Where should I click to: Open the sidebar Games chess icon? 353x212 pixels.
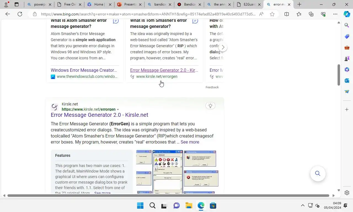click(x=347, y=59)
